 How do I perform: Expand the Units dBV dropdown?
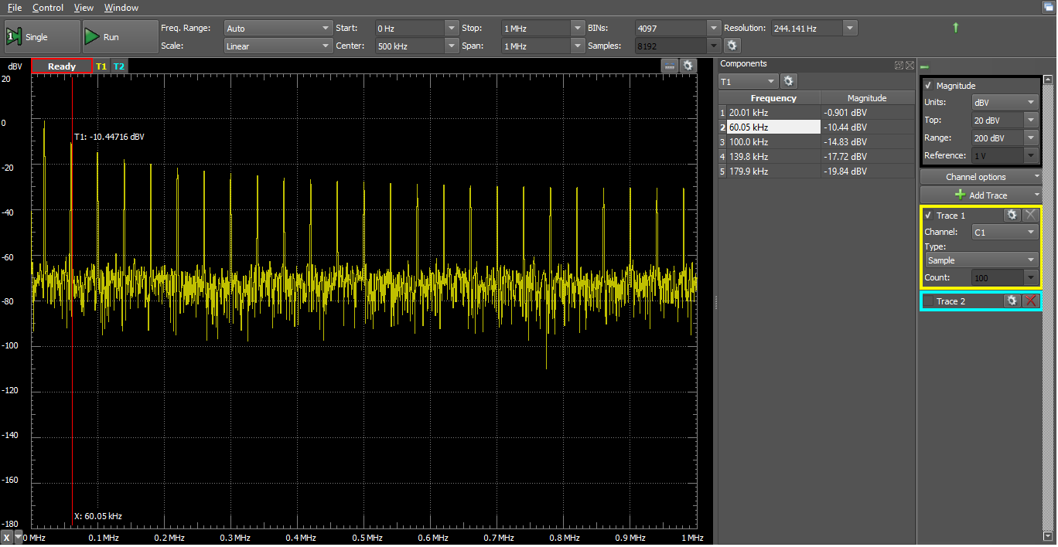coord(1005,102)
